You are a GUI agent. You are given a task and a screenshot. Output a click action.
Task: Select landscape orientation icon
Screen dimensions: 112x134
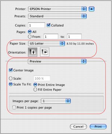click(x=45, y=52)
